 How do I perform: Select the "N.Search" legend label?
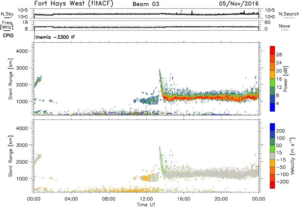pyautogui.click(x=289, y=14)
